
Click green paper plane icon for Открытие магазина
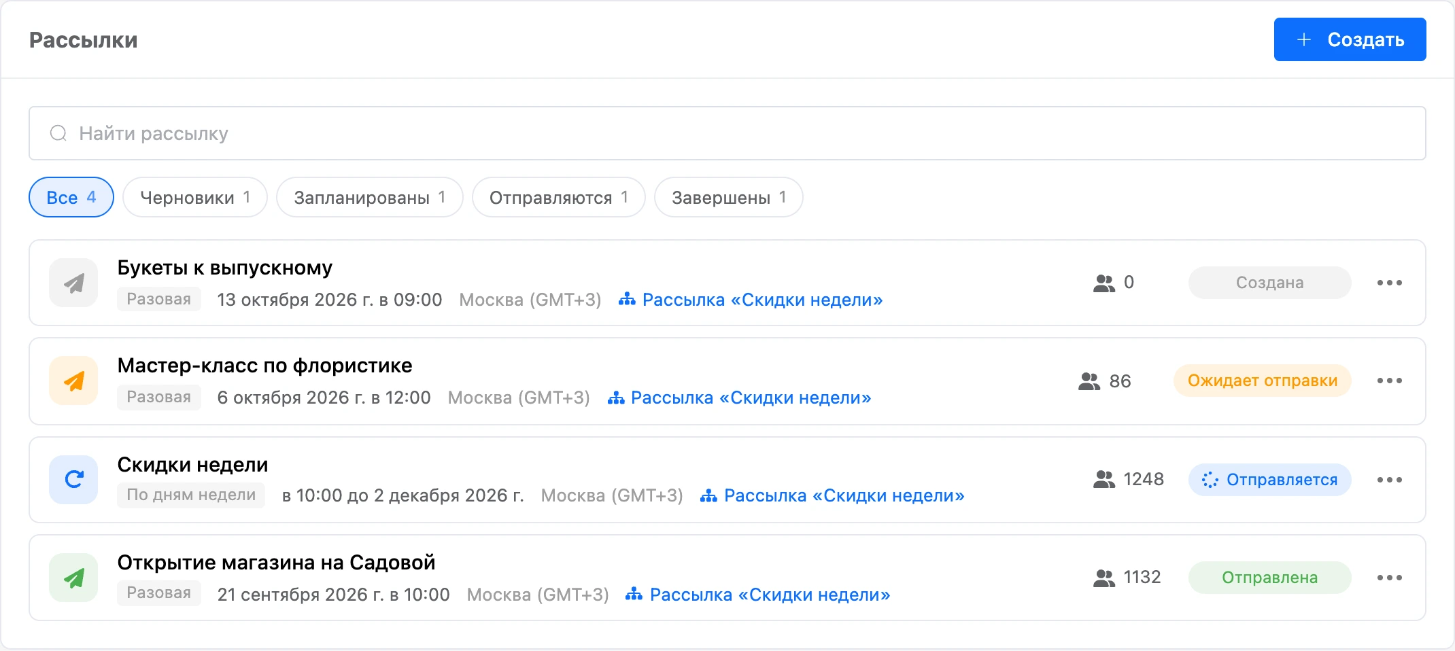tap(73, 578)
